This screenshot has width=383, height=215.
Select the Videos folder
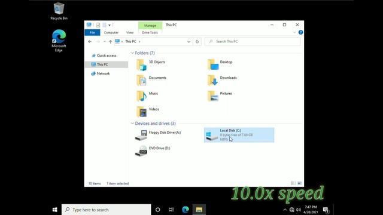[x=148, y=112]
